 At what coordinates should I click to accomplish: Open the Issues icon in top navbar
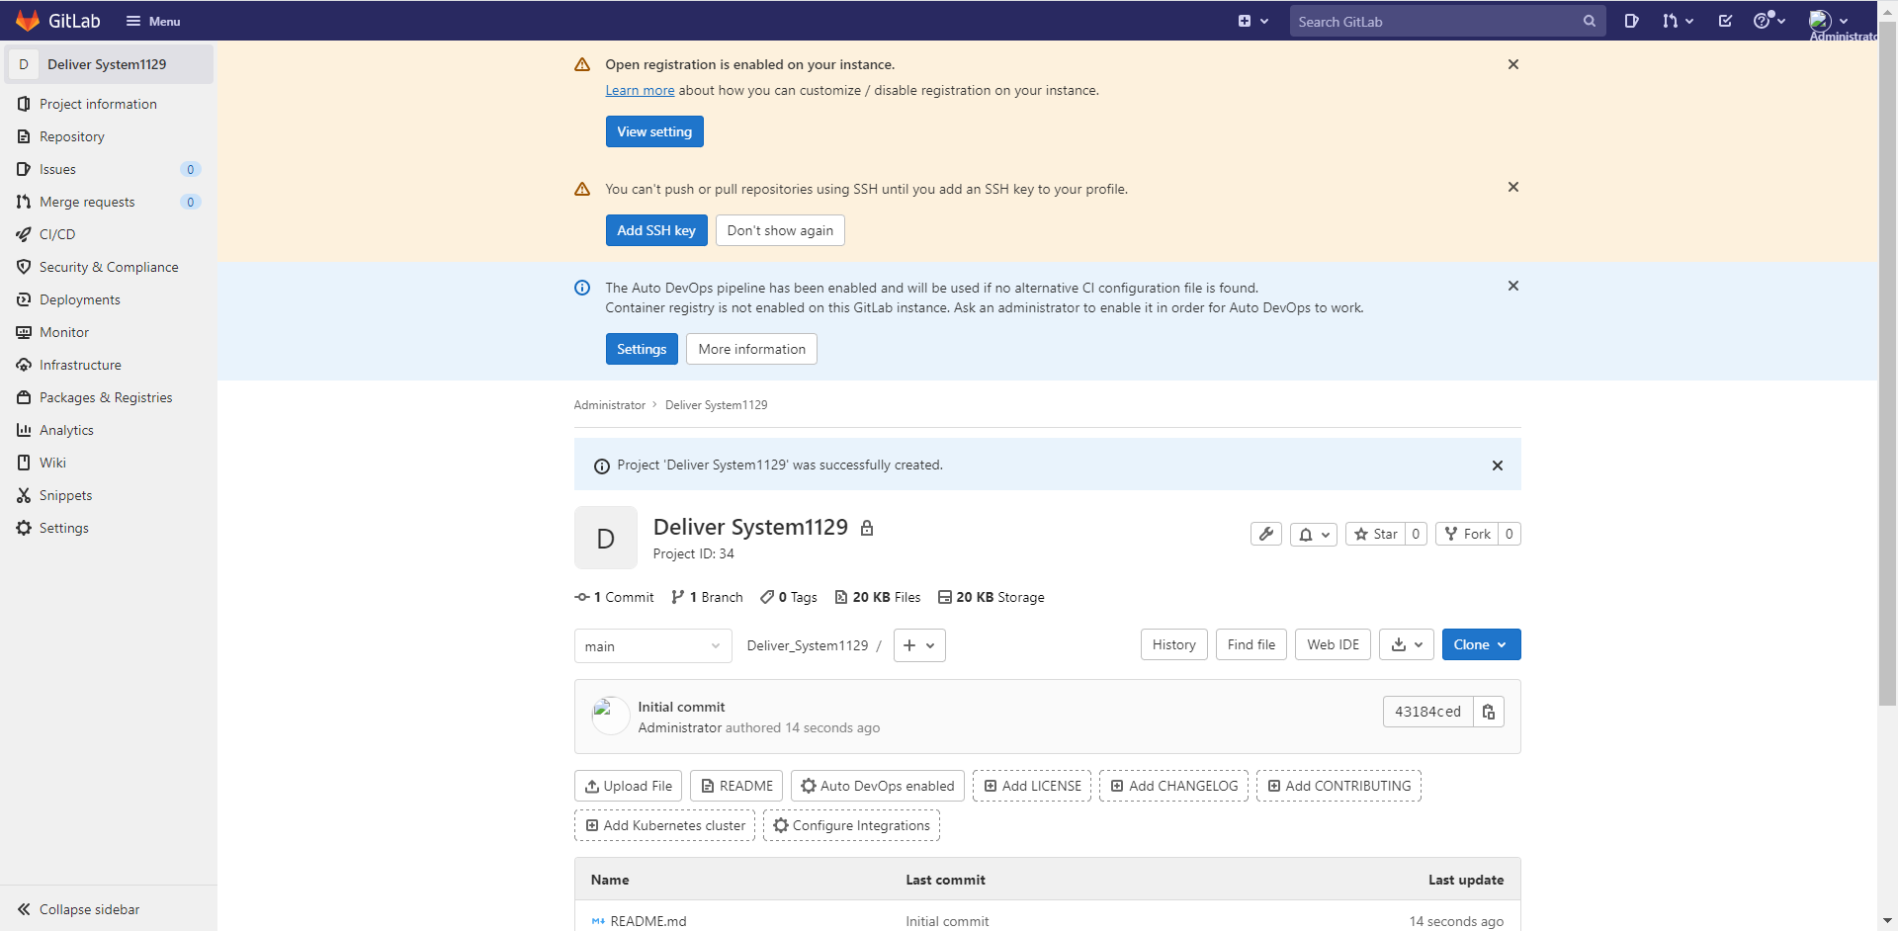pos(1631,21)
